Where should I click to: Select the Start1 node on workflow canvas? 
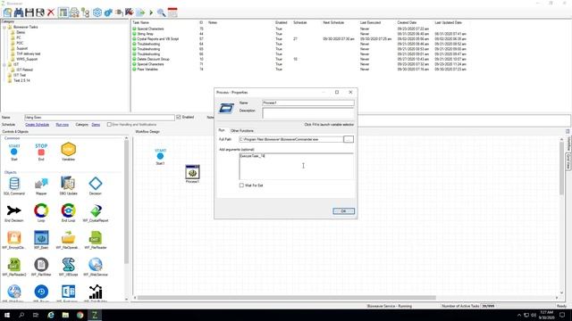click(160, 157)
